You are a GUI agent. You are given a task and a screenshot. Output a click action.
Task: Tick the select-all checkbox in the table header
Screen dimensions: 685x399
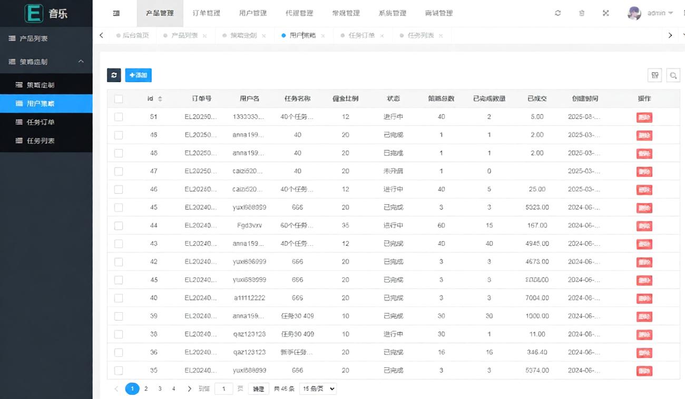119,99
